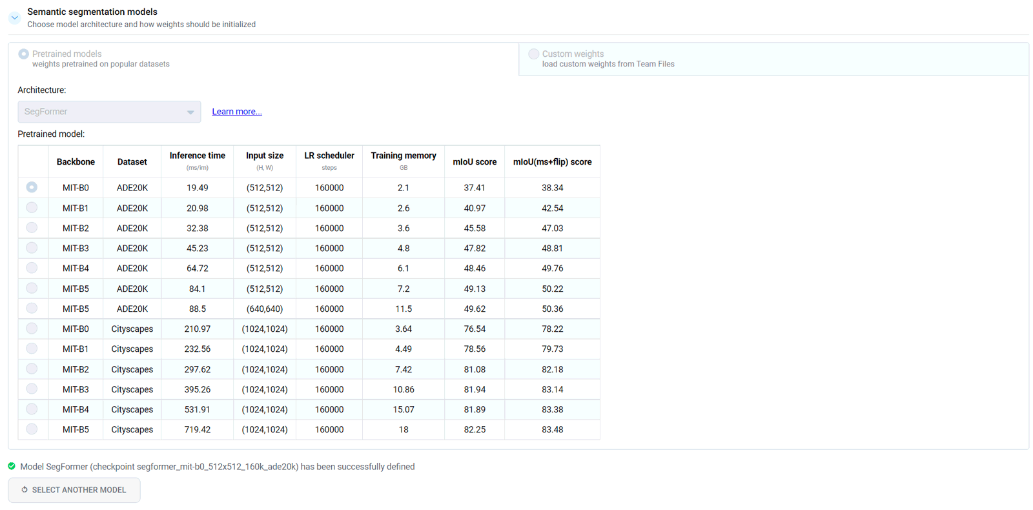The height and width of the screenshot is (510, 1033).
Task: Click the 83.48 mIoU(ms+flip) score cell
Action: pyautogui.click(x=552, y=430)
